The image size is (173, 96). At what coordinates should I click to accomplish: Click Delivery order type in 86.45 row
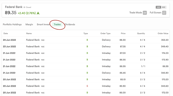[106, 73]
